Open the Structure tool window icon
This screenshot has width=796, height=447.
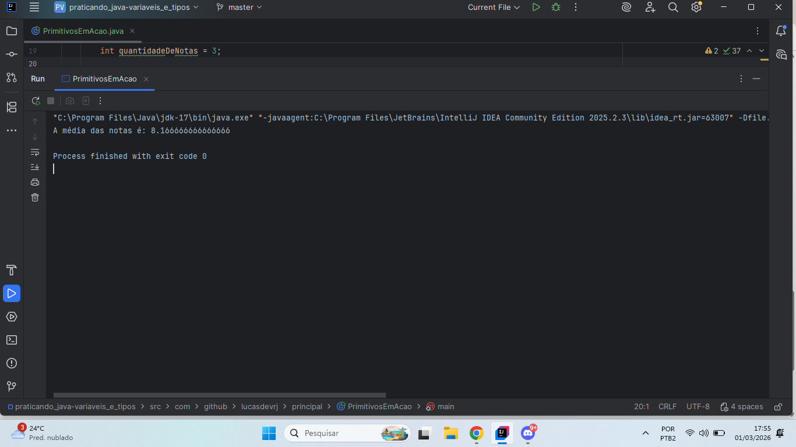[12, 107]
